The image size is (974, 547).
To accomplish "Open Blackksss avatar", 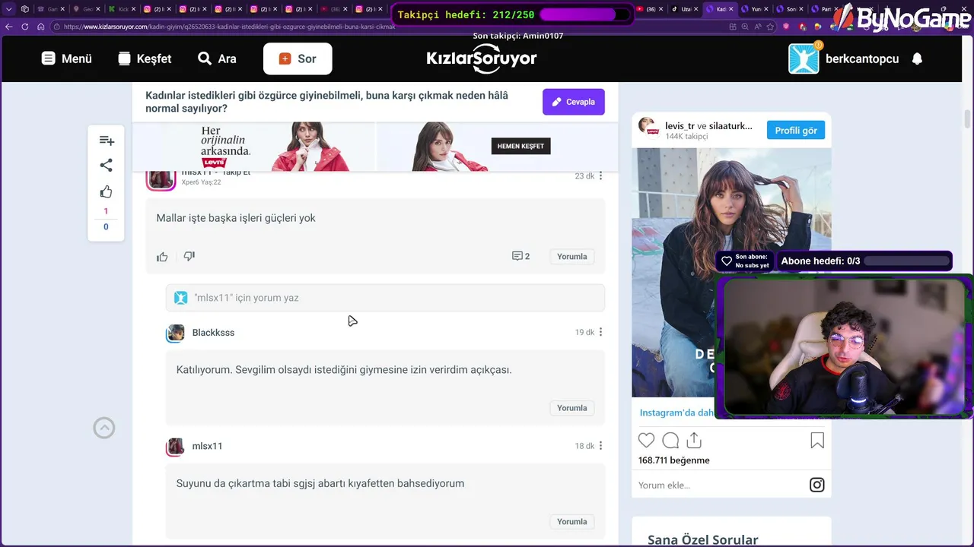I will (x=176, y=333).
